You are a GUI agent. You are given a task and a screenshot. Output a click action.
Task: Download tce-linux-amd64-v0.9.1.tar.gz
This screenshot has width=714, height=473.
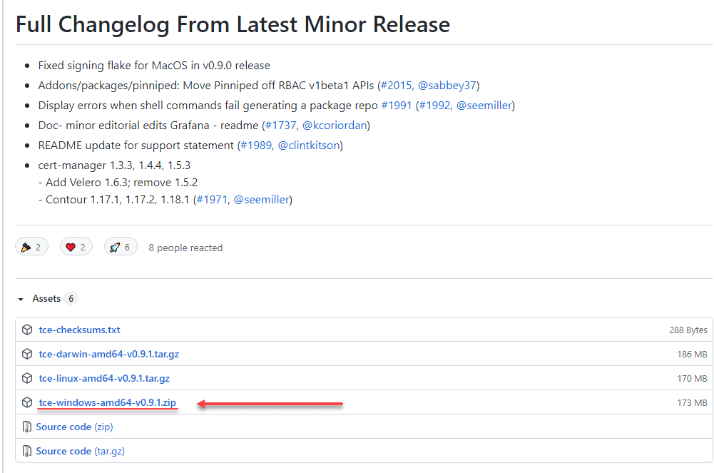click(104, 378)
